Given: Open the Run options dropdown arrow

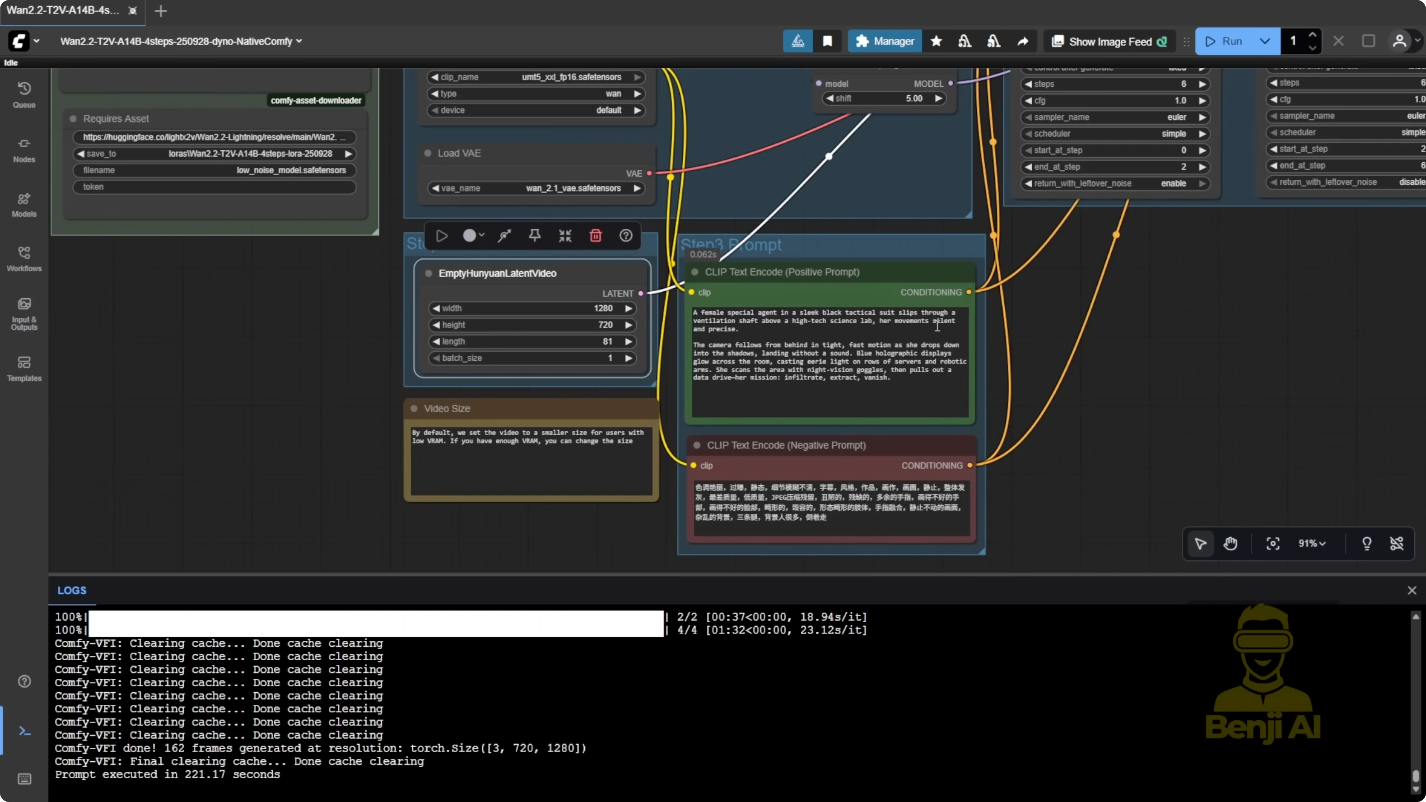Looking at the screenshot, I should coord(1265,41).
